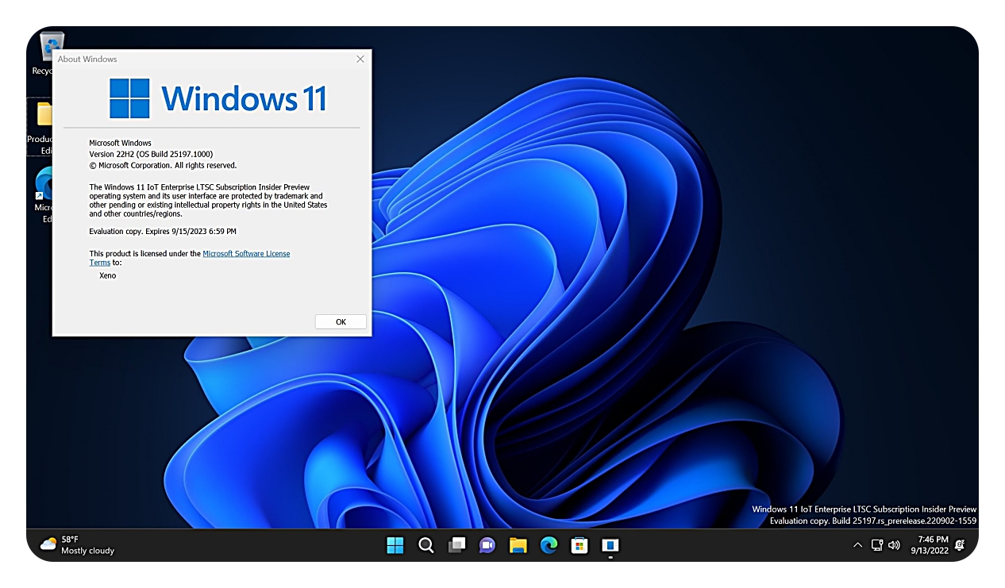Click the Windows 11 logo in dialog
Viewport: 1005px width, 588px height.
coord(218,98)
